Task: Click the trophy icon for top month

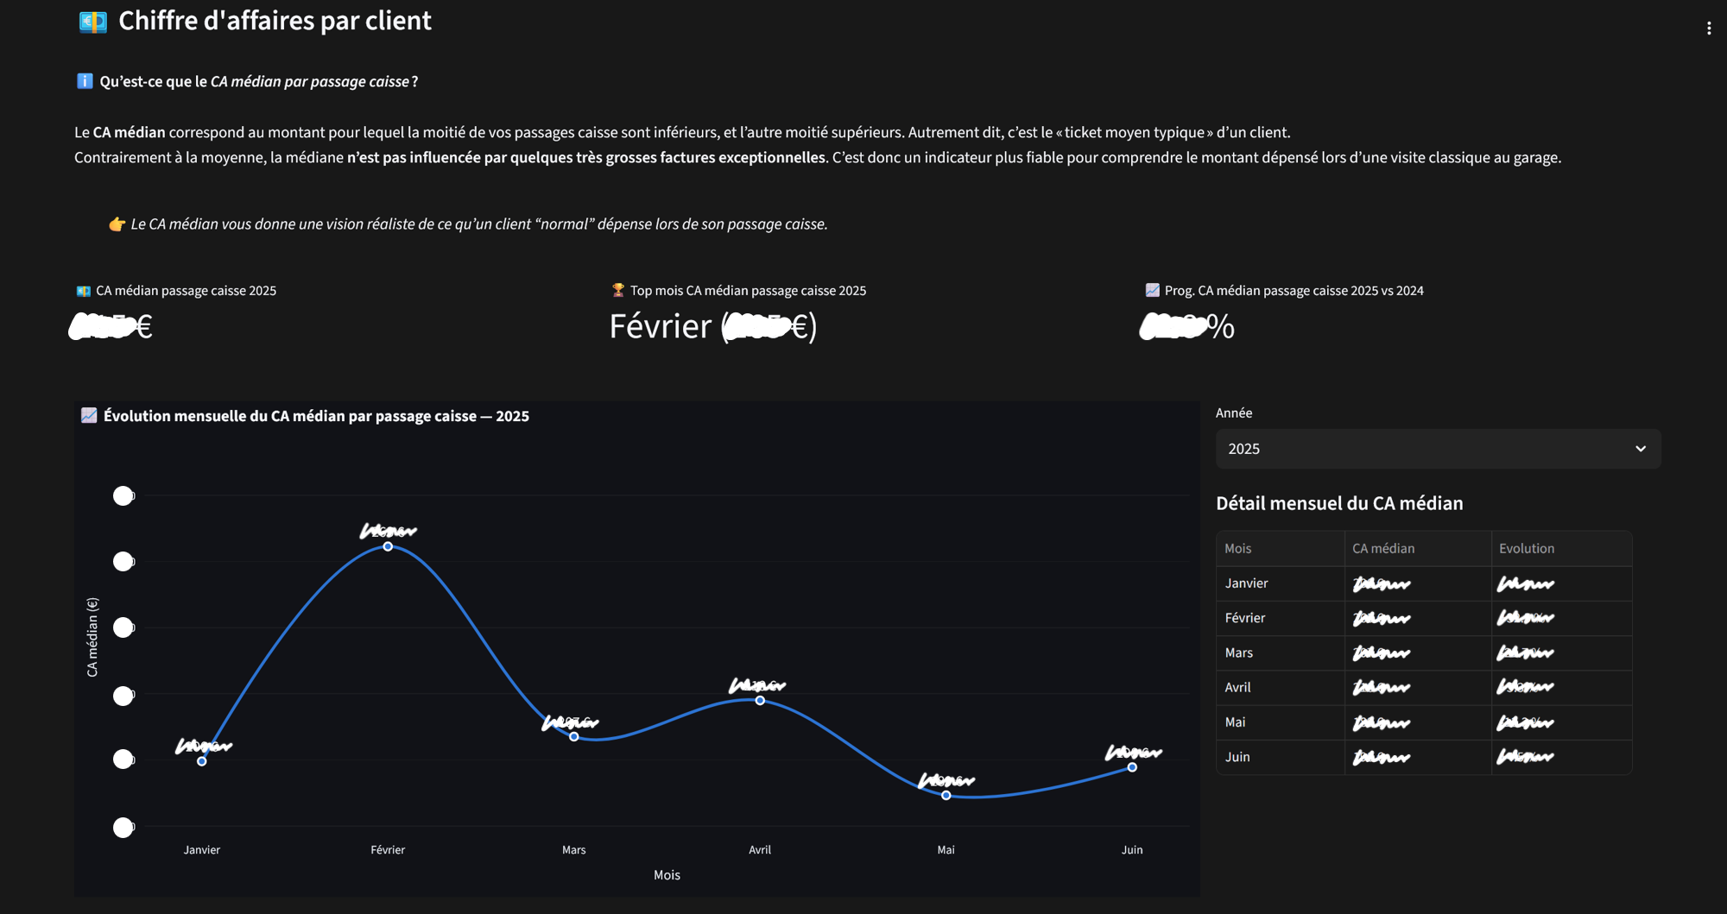Action: tap(617, 290)
